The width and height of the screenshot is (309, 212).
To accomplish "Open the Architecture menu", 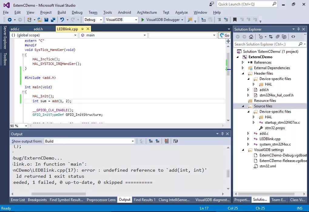I will tap(147, 12).
